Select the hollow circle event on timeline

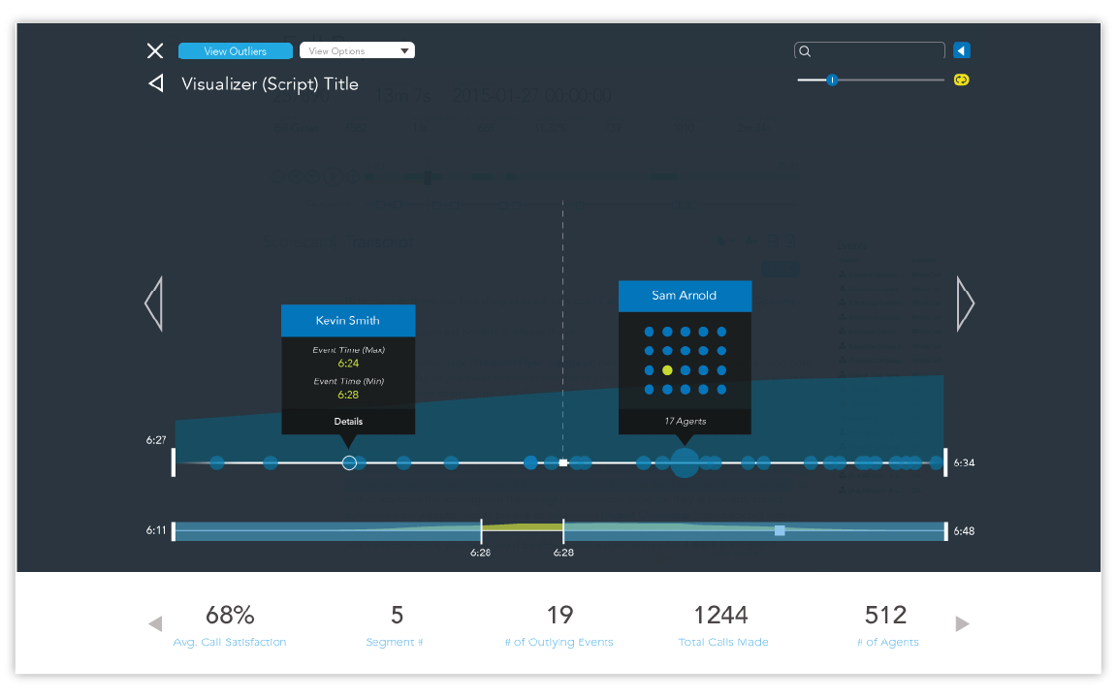(x=349, y=463)
